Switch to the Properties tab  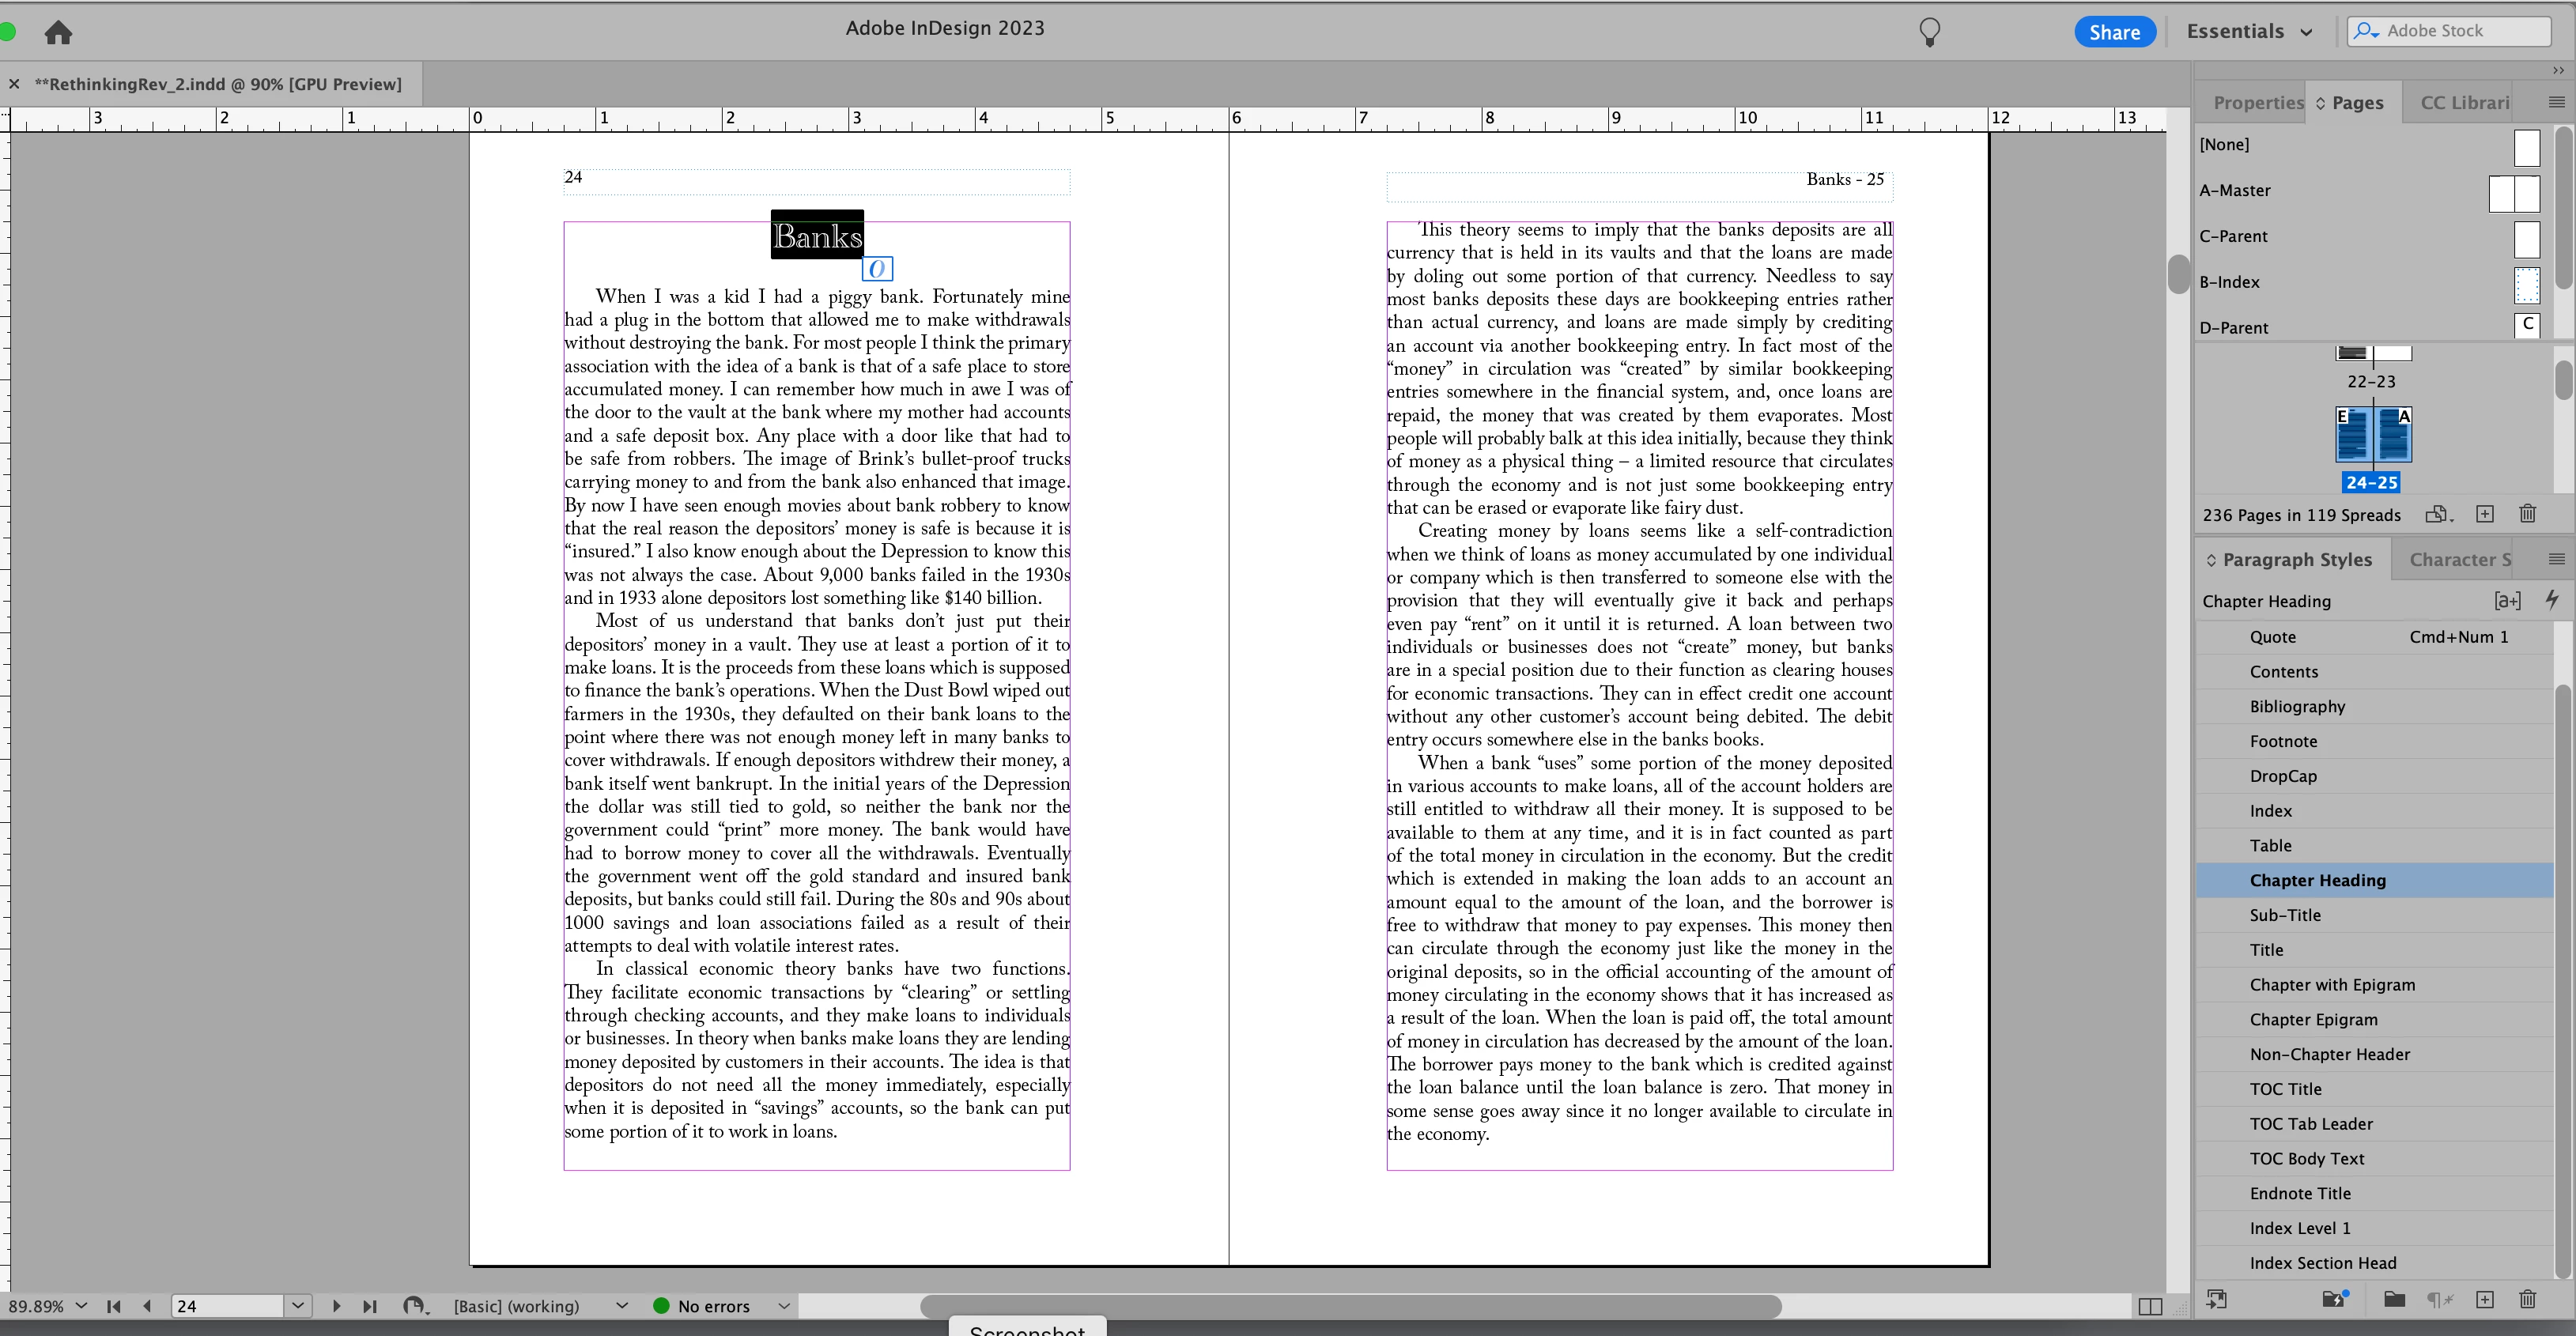(x=2257, y=102)
